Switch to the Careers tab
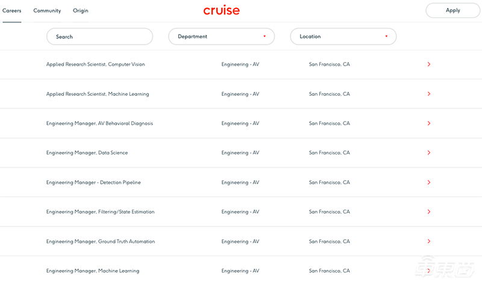The height and width of the screenshot is (285, 482). point(12,11)
